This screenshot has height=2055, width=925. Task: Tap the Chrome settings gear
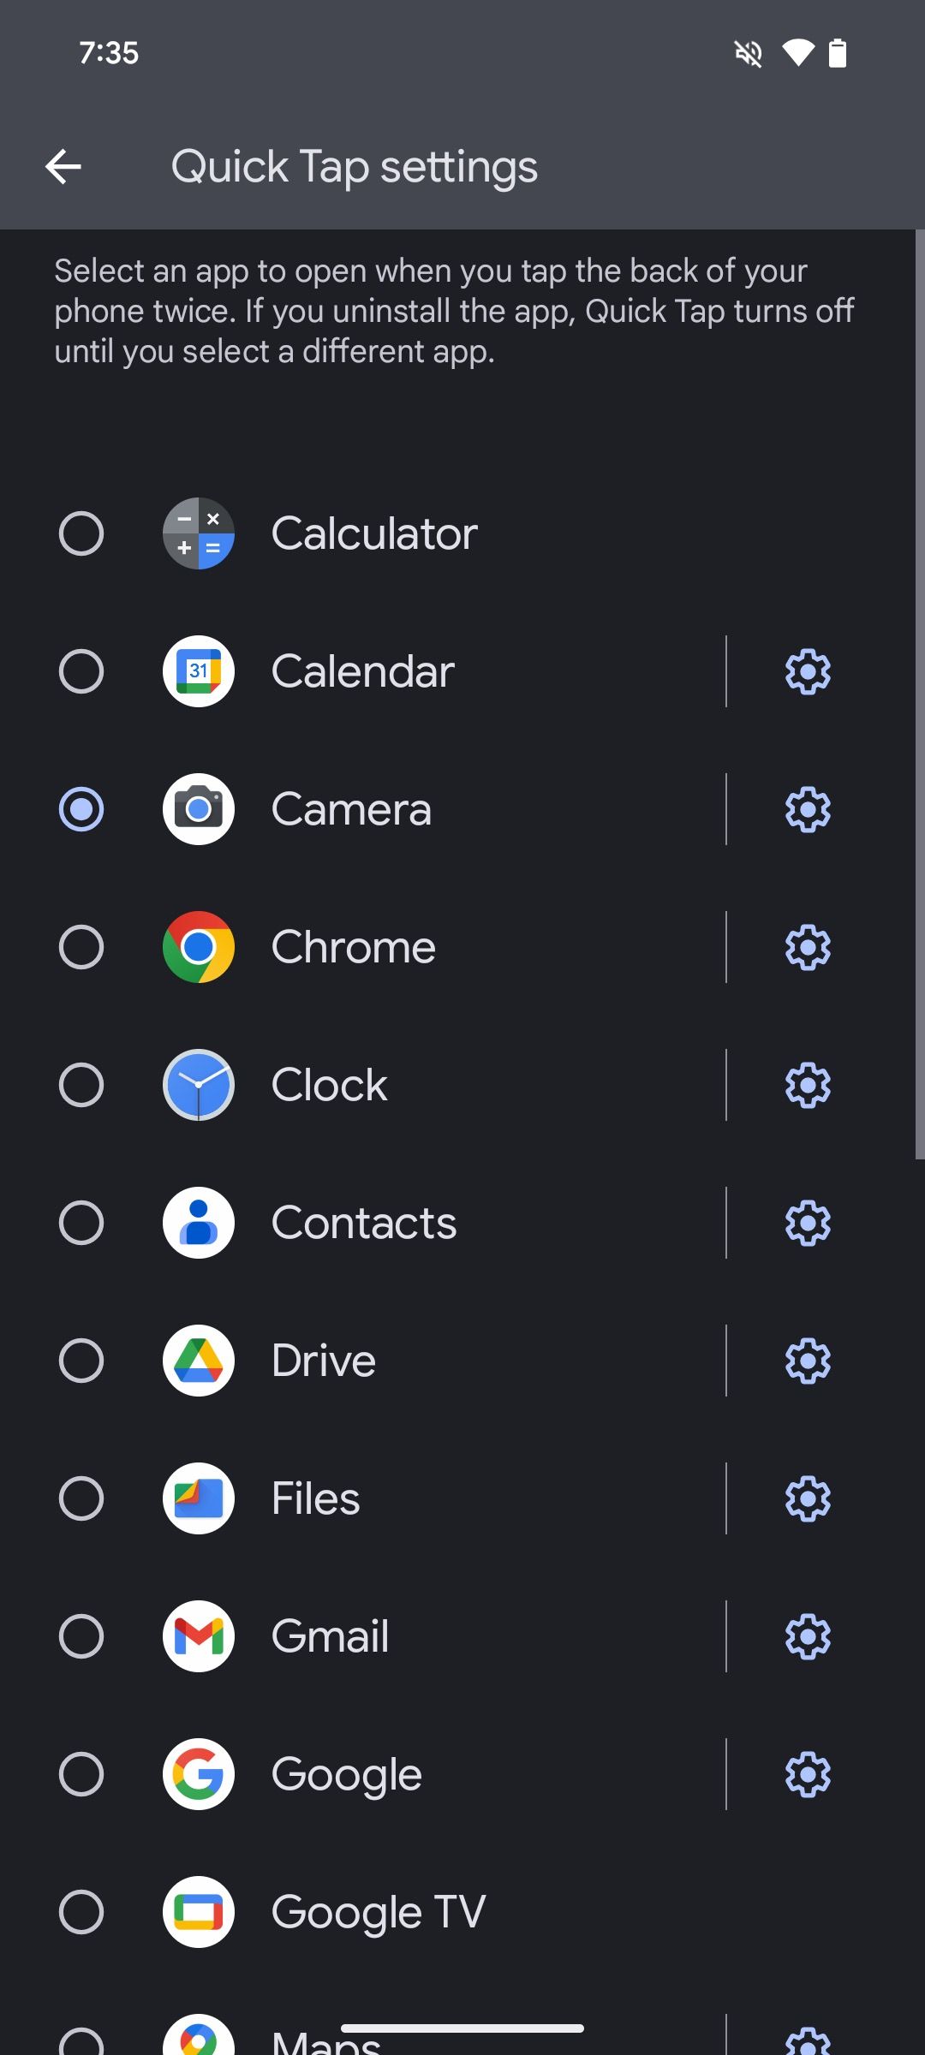[808, 947]
